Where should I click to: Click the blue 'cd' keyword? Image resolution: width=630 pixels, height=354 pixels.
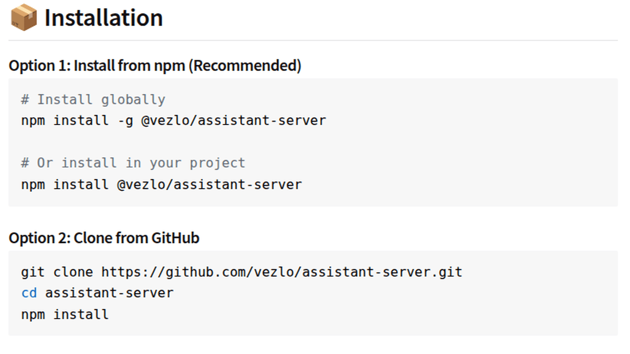pos(29,293)
